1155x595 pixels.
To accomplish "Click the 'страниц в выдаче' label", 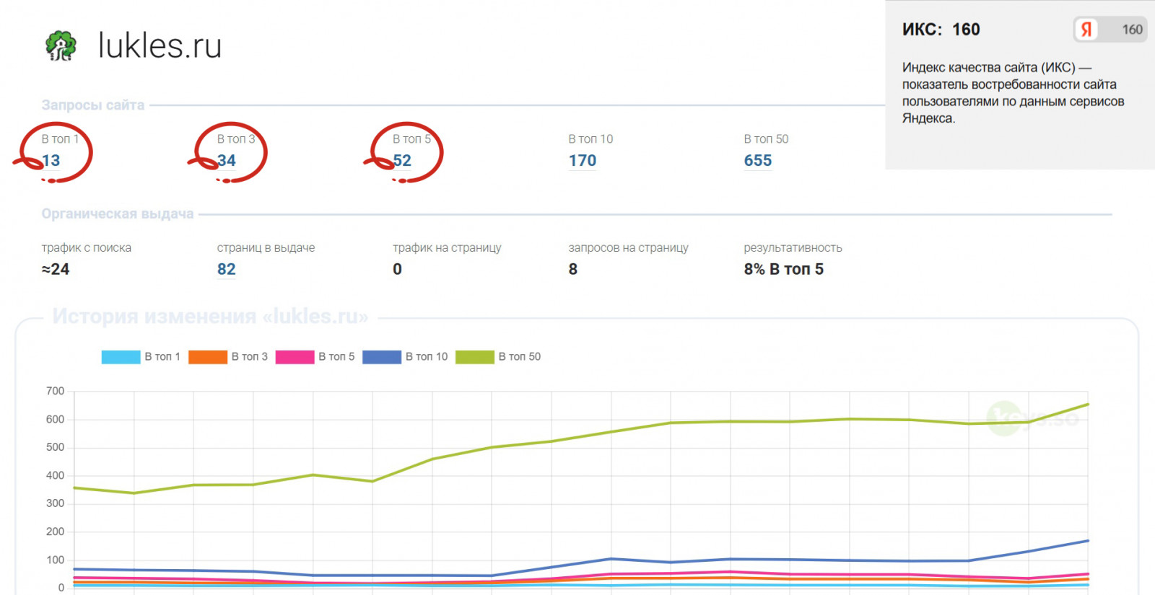I will tap(266, 247).
